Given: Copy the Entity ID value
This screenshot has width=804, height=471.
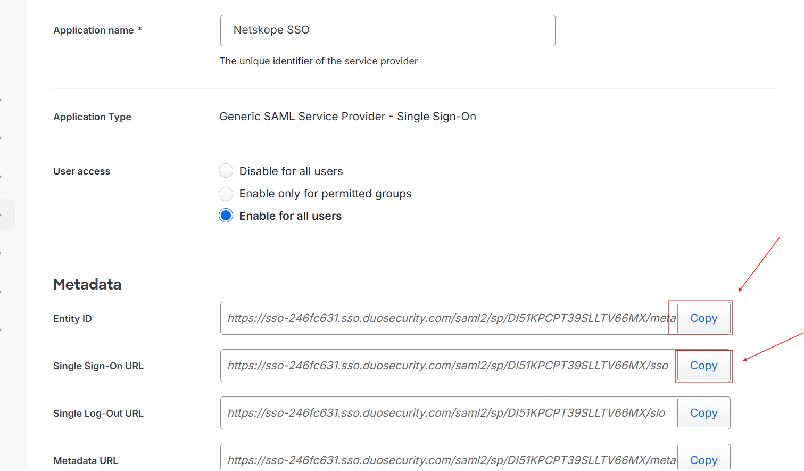Looking at the screenshot, I should point(703,318).
